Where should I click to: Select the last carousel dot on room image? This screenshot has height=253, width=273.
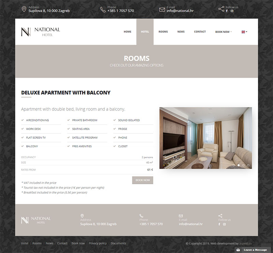(248, 165)
